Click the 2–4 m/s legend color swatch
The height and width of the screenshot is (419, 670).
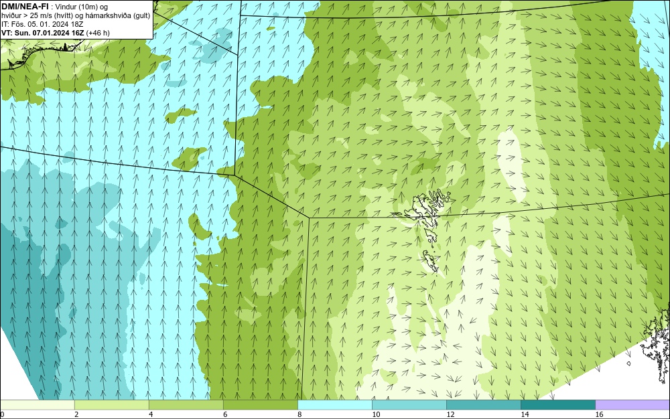[111, 405]
